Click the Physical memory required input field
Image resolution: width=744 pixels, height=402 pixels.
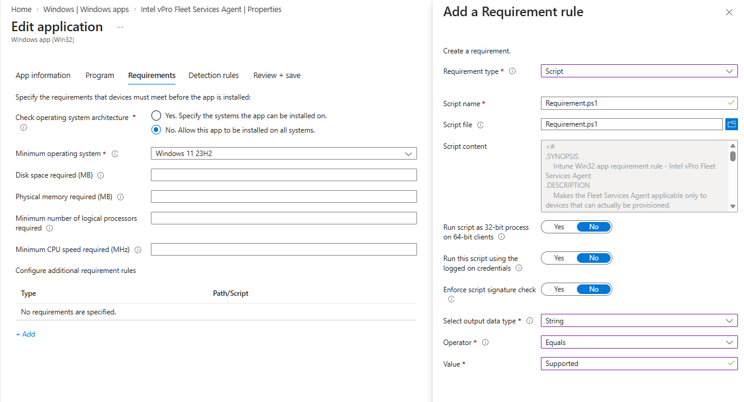tap(284, 197)
